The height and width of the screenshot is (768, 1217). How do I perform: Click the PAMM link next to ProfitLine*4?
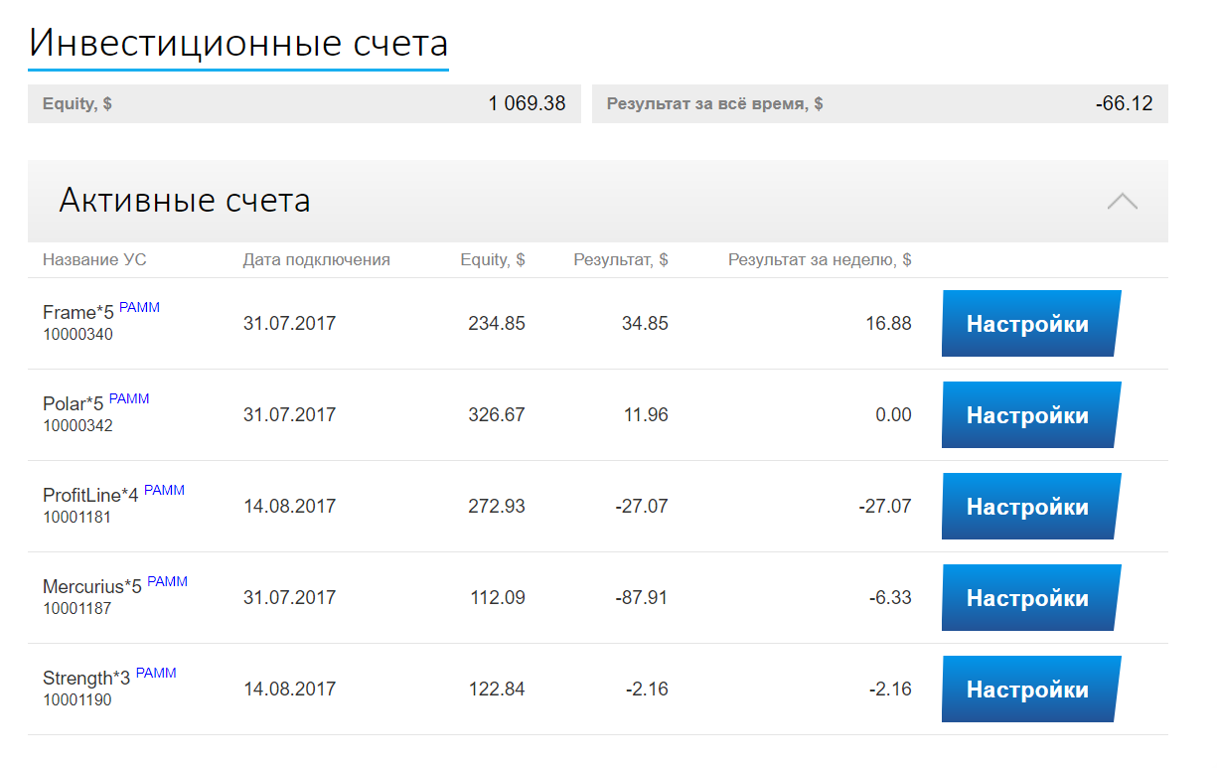(164, 491)
